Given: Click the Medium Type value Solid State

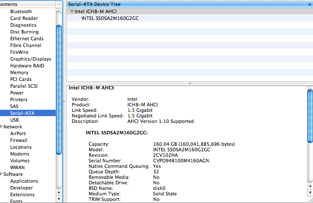Looking at the screenshot, I should point(165,194).
